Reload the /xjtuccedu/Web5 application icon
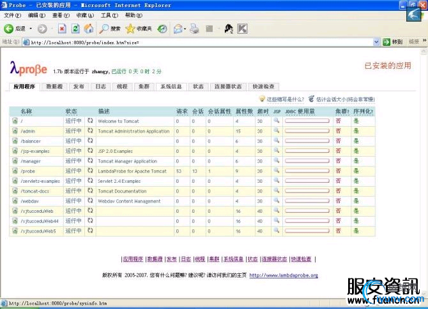 pos(90,231)
